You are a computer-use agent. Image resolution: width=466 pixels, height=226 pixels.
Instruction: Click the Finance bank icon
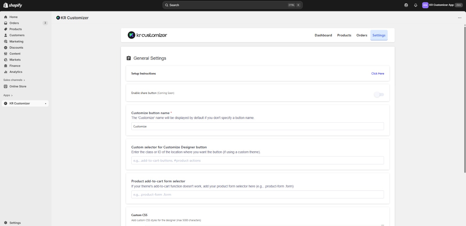tap(6, 66)
